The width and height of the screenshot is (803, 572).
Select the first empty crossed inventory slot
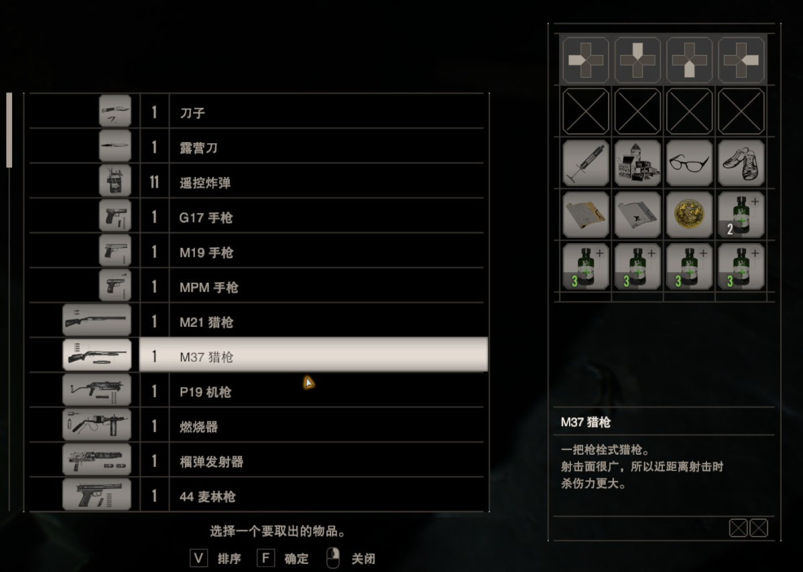(585, 111)
